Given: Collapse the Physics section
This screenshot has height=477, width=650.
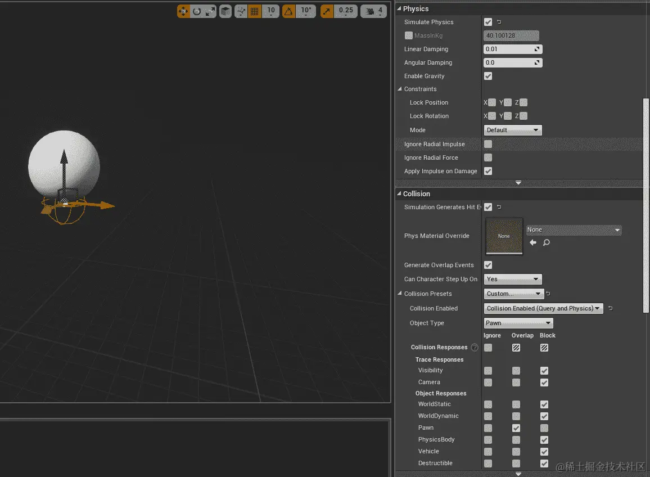Looking at the screenshot, I should [399, 8].
